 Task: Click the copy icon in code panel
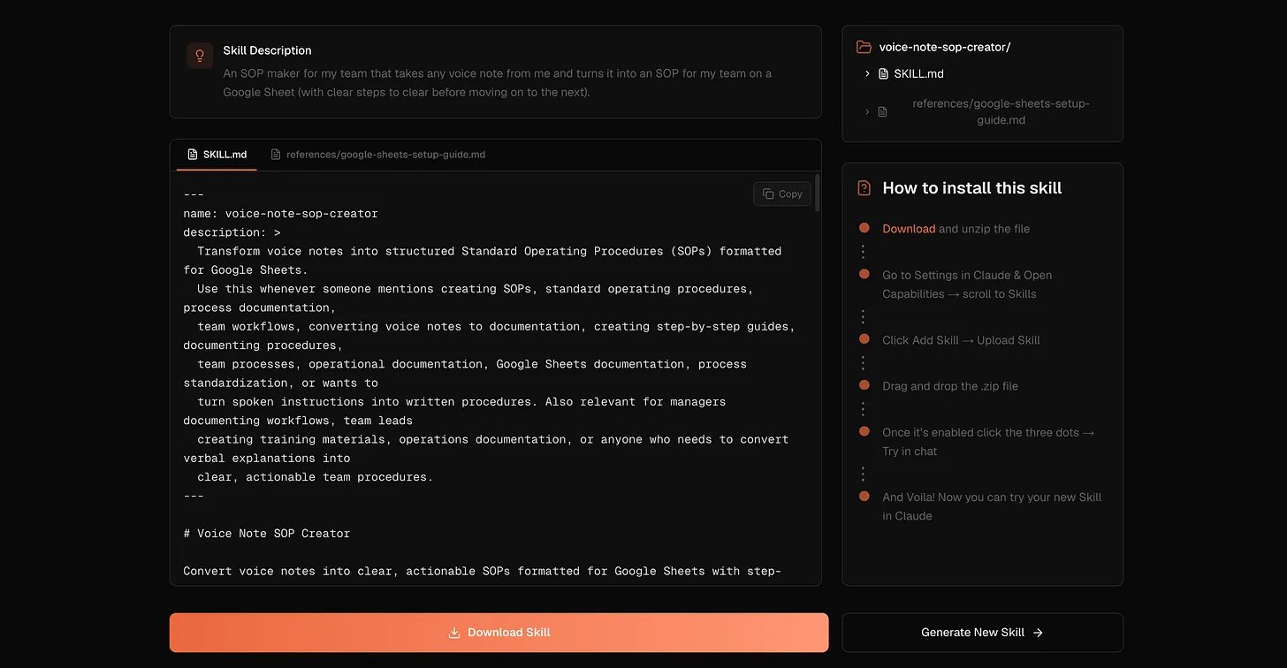pos(768,194)
